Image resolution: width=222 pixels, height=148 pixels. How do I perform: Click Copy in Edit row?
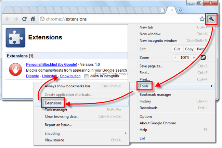click(x=189, y=49)
